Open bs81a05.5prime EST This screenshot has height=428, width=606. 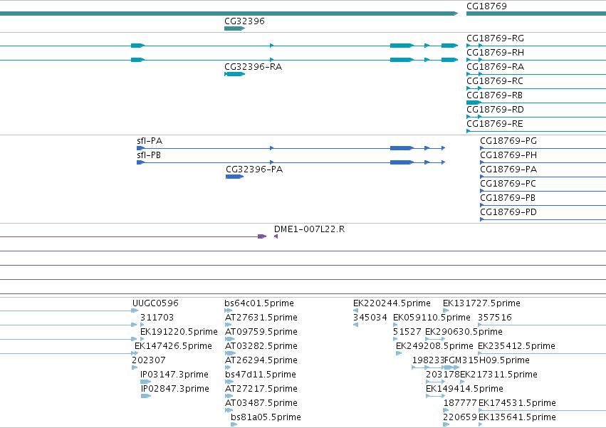point(266,417)
